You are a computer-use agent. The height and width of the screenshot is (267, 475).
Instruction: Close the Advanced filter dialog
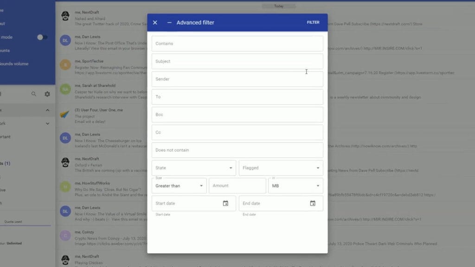155,22
